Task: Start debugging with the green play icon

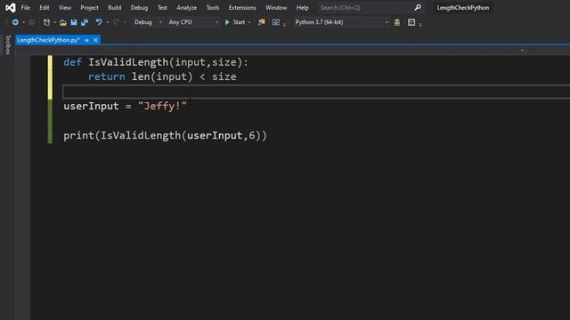Action: pyautogui.click(x=227, y=22)
